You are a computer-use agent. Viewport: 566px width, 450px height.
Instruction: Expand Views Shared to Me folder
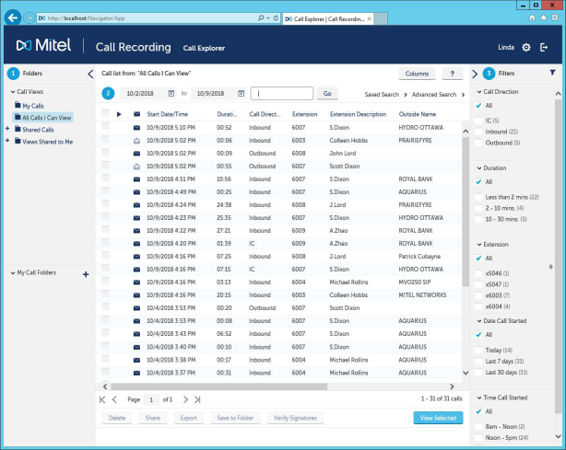pyautogui.click(x=7, y=141)
